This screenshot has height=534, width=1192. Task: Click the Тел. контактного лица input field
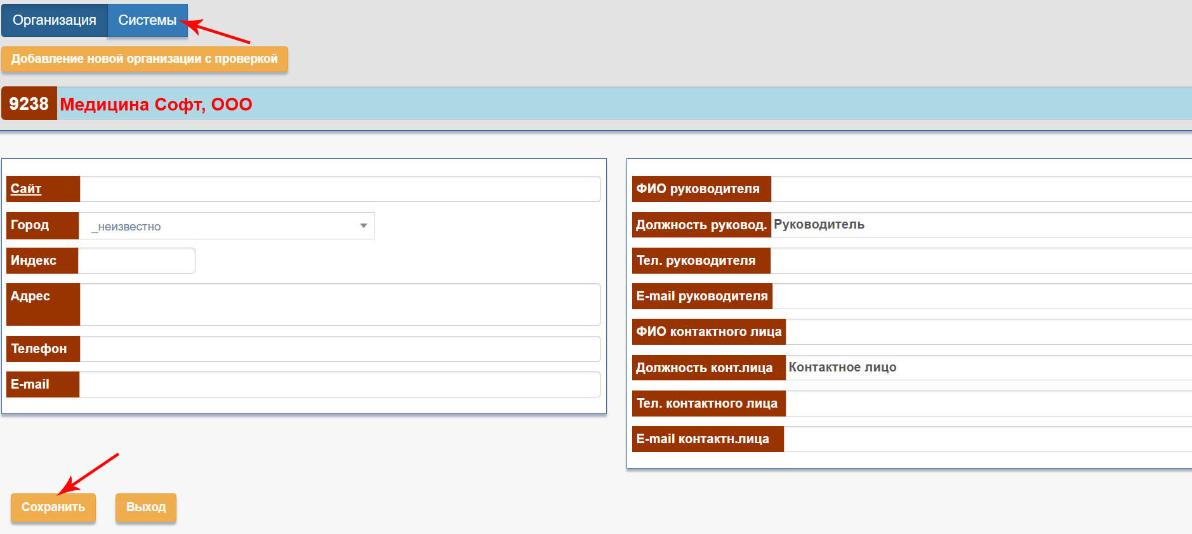[989, 403]
